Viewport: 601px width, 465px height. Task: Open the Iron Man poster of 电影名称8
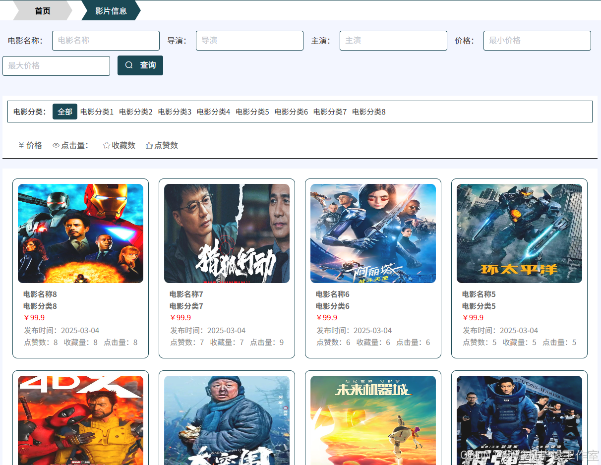[x=80, y=233]
